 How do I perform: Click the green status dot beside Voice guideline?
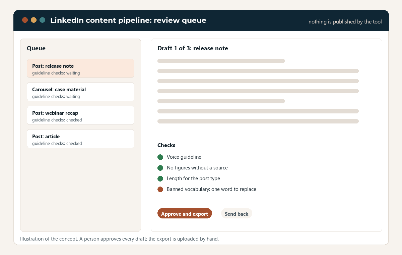click(x=160, y=157)
